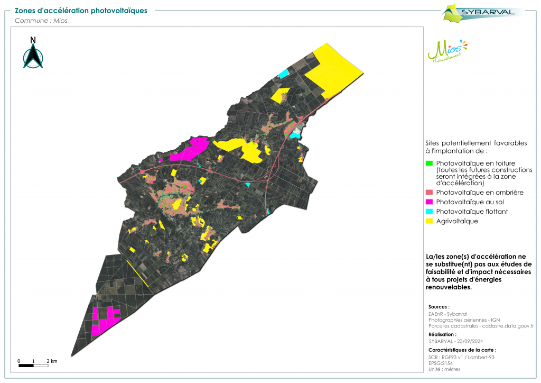Click the 'ZAEnR - Sybarval' source line
The height and width of the screenshot is (383, 541).
point(448,314)
